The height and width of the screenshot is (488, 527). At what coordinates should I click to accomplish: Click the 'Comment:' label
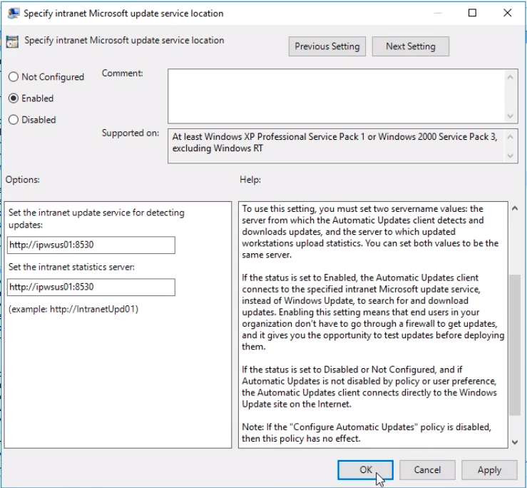(123, 73)
